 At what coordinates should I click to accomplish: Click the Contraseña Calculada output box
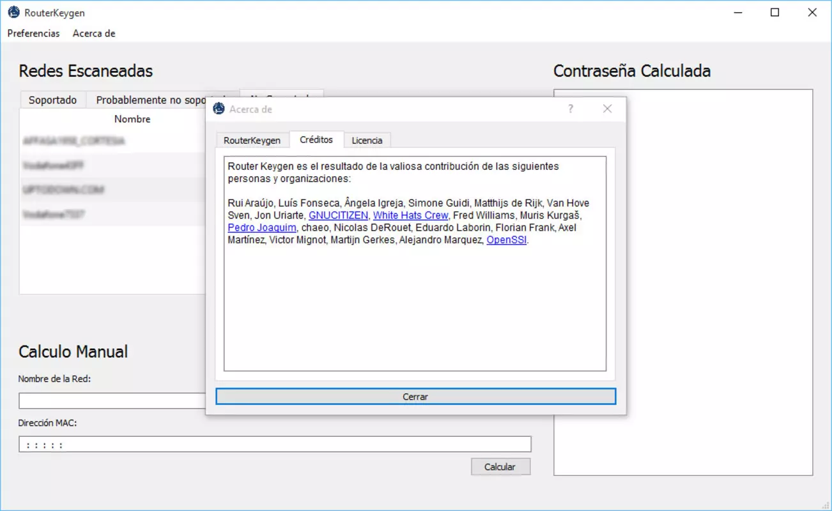(683, 282)
